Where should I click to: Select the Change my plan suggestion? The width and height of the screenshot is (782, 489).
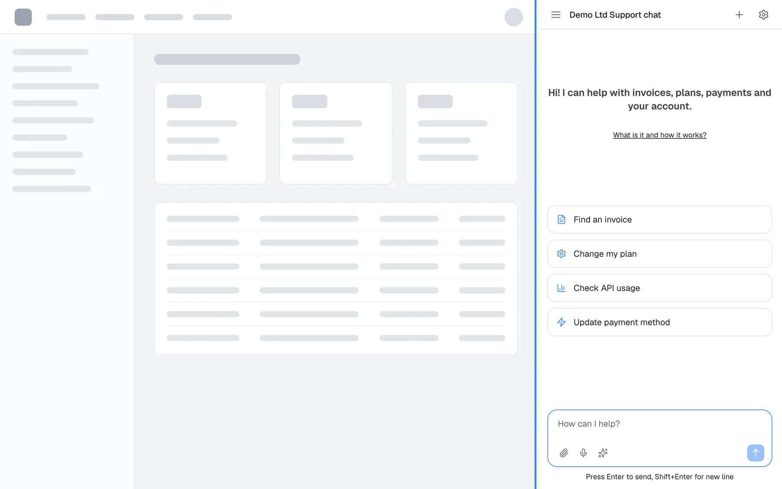click(x=659, y=254)
